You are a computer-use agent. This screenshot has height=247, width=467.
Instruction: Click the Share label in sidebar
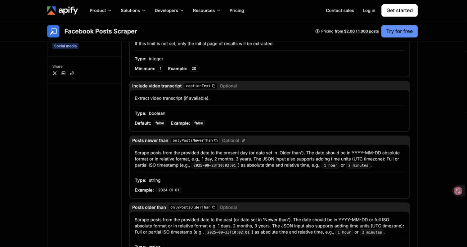(x=57, y=66)
